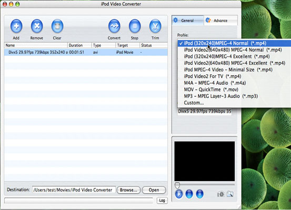Open the snapshot folder icon

point(230,194)
